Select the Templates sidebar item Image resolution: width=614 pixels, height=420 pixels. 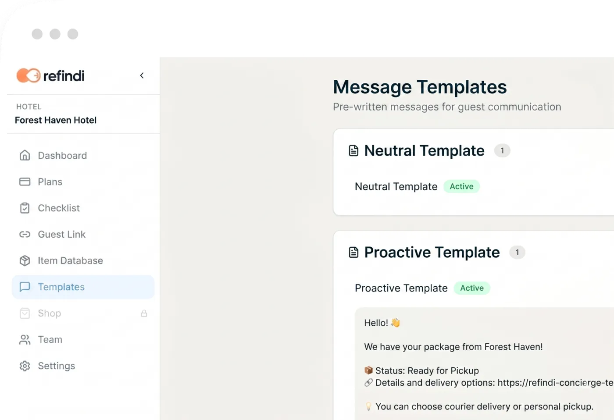(83, 287)
